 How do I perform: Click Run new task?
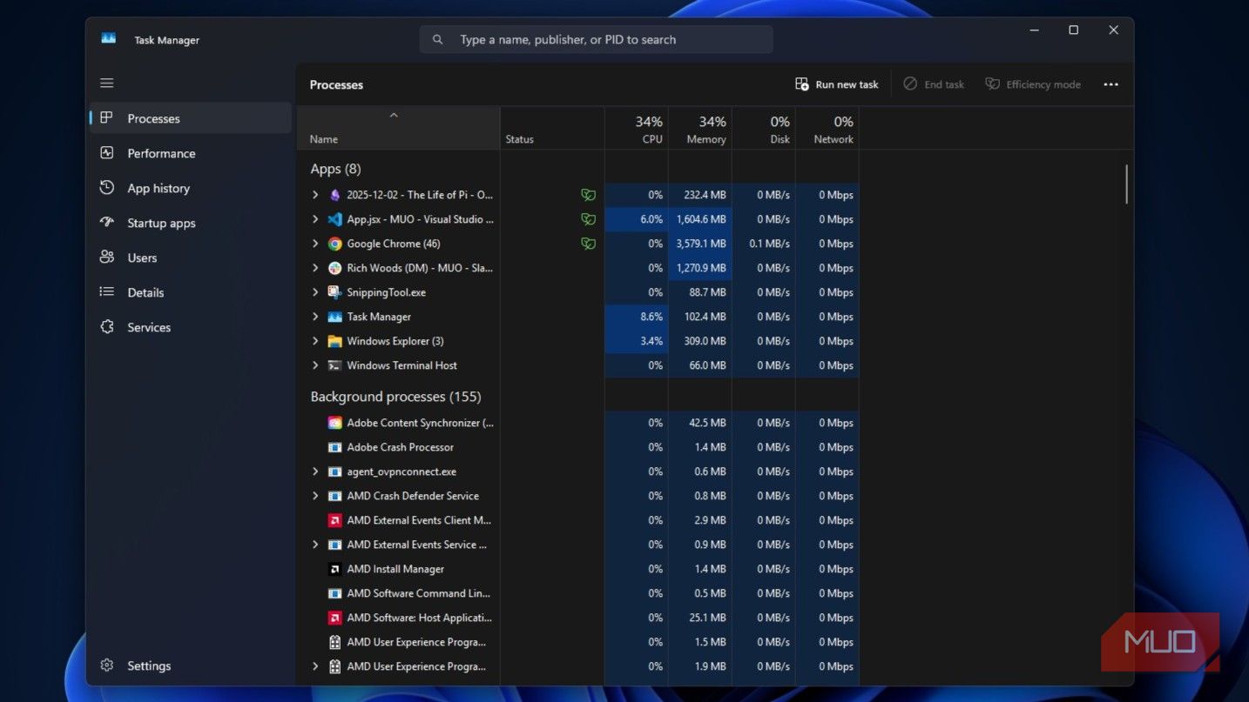[x=836, y=84]
